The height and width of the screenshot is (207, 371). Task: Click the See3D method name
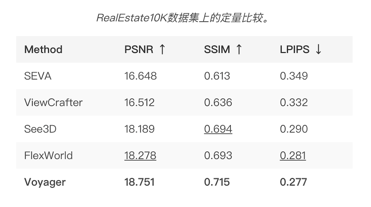40,129
